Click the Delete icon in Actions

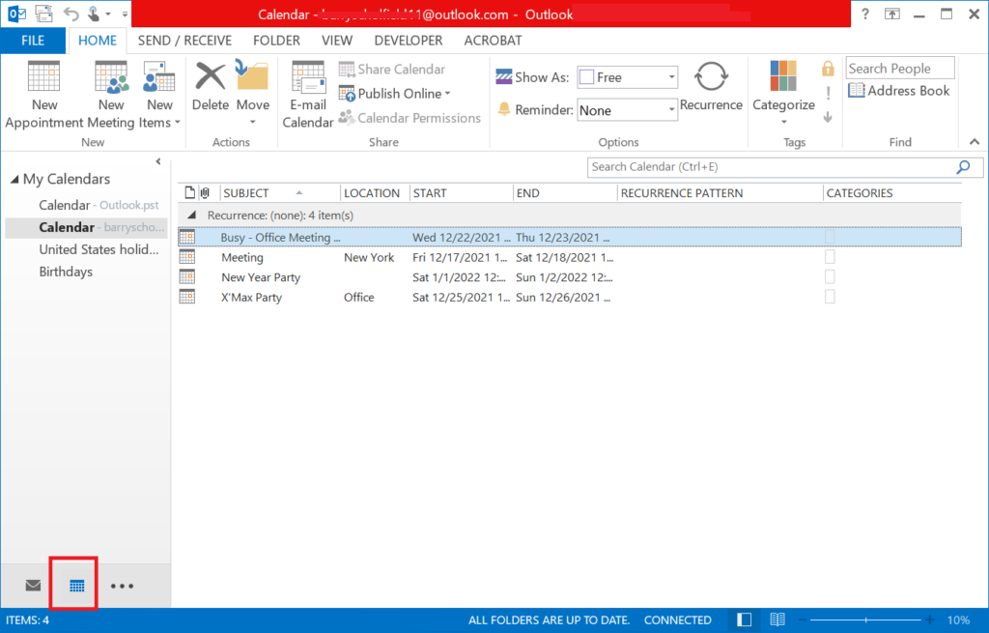[x=210, y=77]
